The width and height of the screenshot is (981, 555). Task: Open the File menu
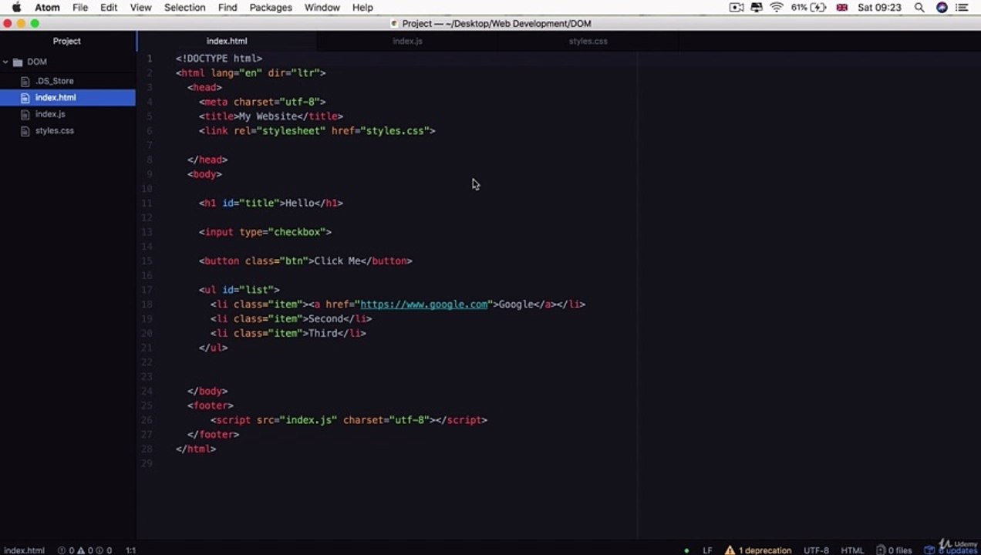(x=80, y=8)
